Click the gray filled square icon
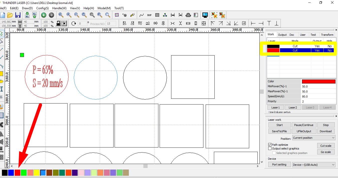The width and height of the screenshot is (338, 178). (157, 15)
